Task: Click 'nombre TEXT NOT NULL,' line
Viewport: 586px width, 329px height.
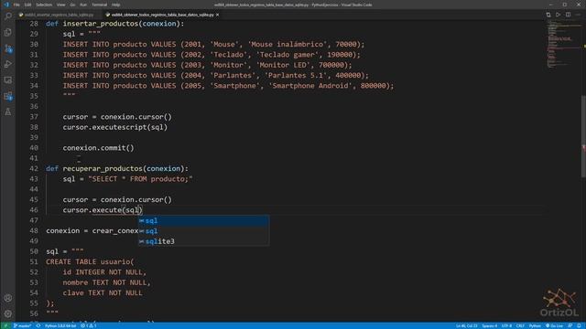Action: tap(106, 282)
